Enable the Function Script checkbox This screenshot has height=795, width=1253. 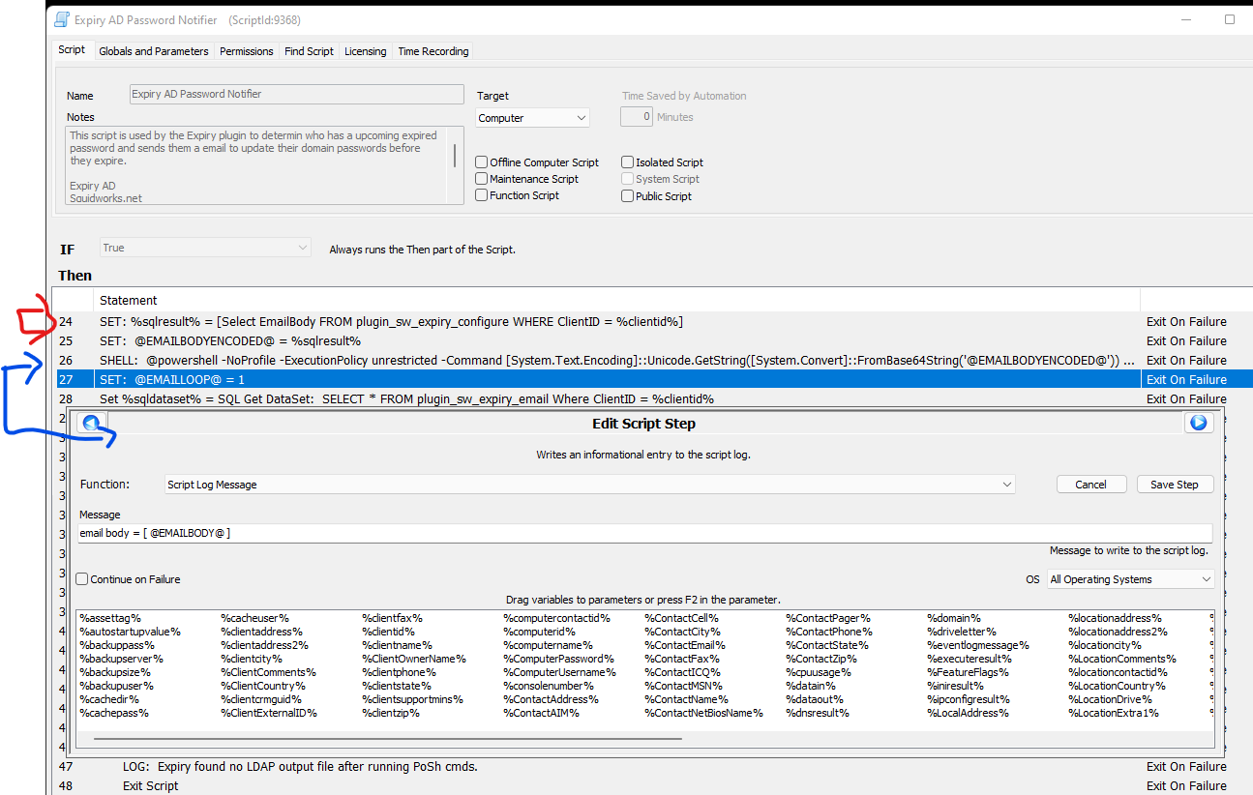(x=480, y=194)
